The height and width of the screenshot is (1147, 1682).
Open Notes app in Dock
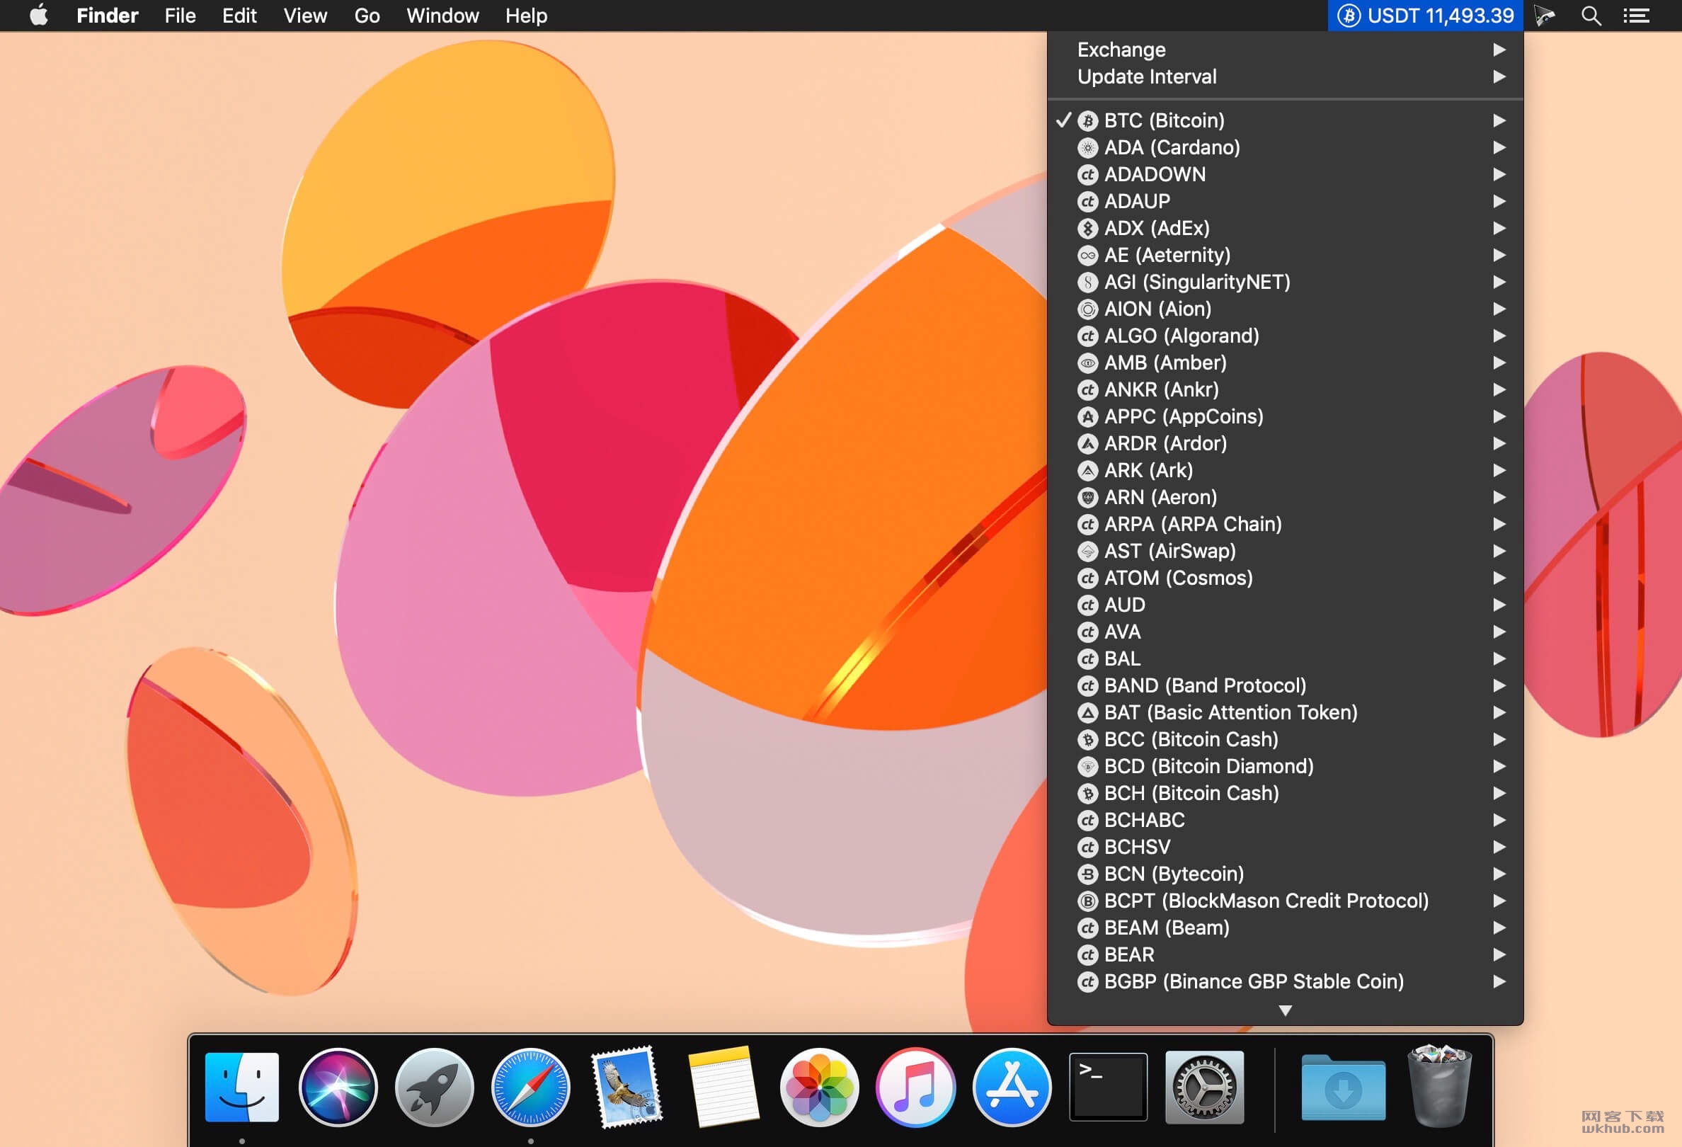pos(723,1087)
